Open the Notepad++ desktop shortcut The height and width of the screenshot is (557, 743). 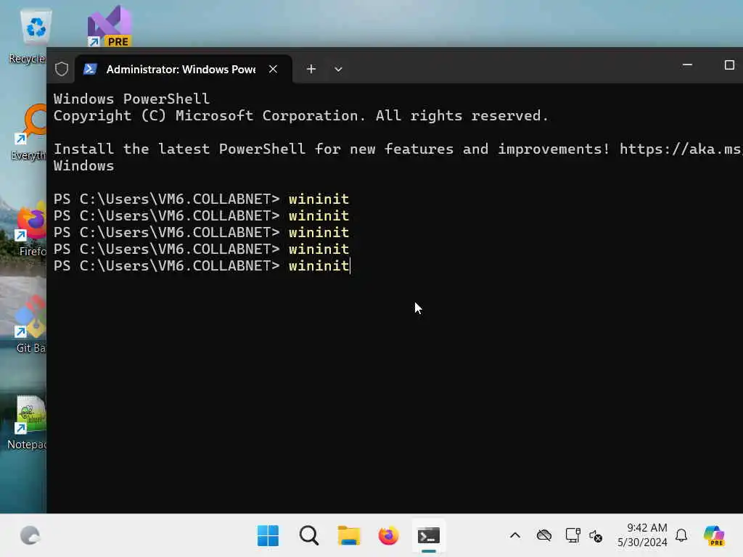tap(28, 423)
